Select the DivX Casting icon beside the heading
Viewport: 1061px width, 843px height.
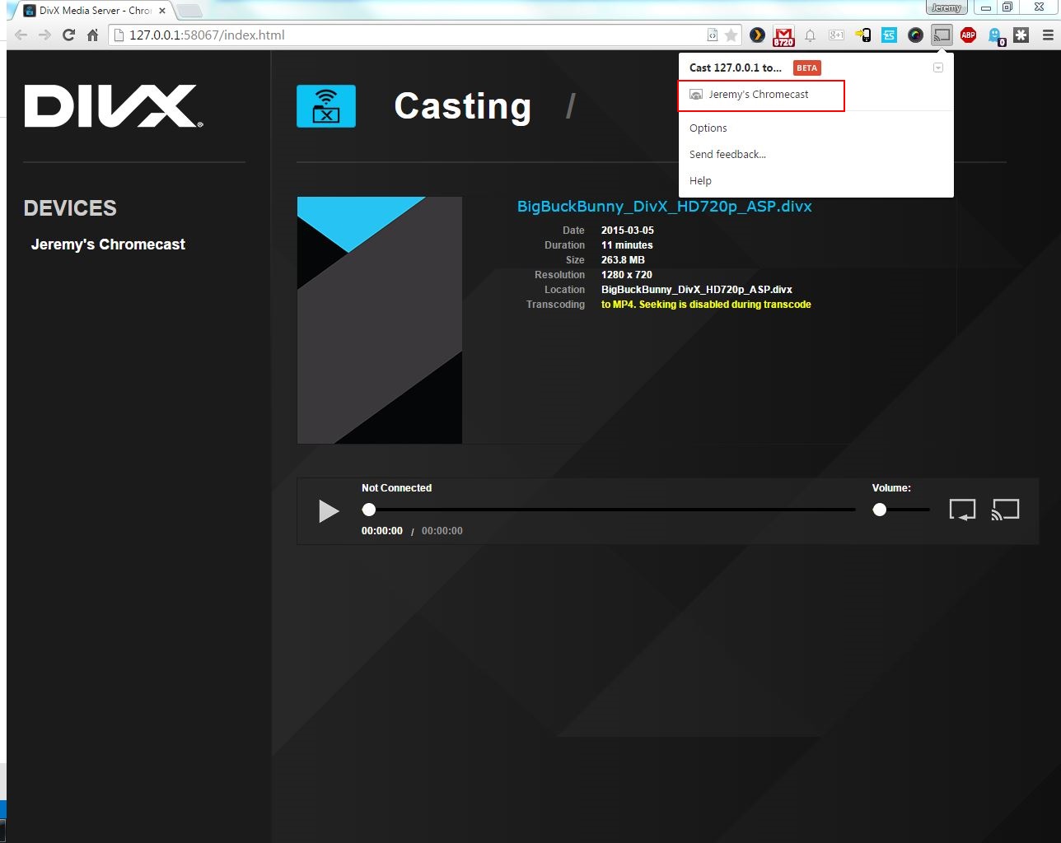point(326,105)
